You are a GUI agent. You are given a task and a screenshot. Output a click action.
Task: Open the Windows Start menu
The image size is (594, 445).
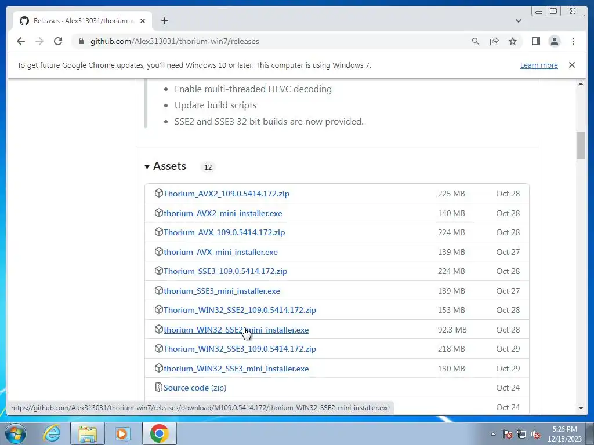coord(15,433)
